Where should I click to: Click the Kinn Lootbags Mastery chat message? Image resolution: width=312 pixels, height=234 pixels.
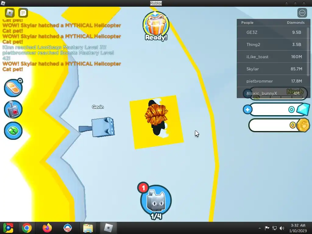(x=54, y=47)
